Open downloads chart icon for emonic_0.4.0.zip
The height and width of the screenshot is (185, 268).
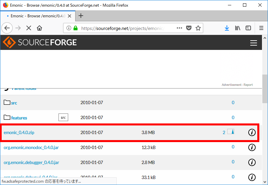tap(231, 131)
